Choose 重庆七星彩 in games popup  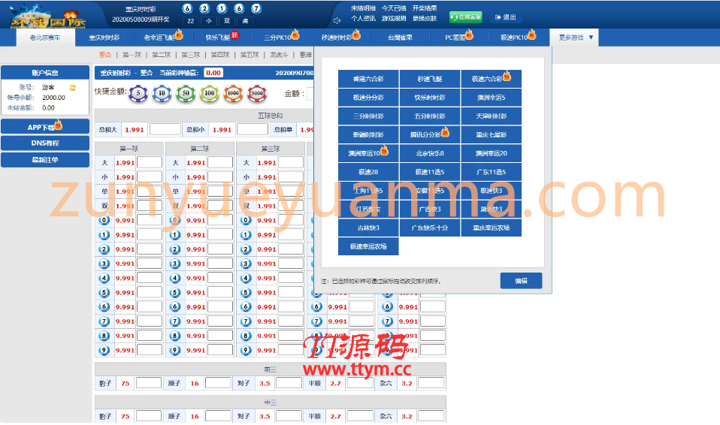coord(492,134)
